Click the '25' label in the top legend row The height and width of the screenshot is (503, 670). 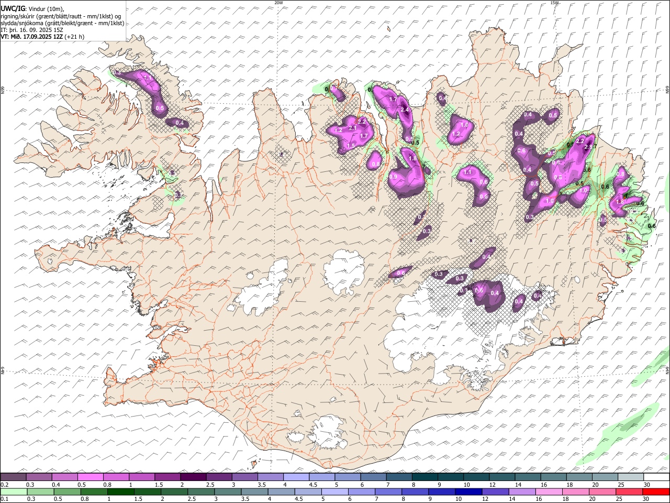(621, 485)
